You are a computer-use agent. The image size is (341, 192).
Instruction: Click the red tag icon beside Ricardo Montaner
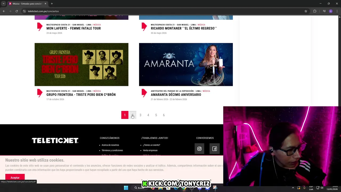144,27
